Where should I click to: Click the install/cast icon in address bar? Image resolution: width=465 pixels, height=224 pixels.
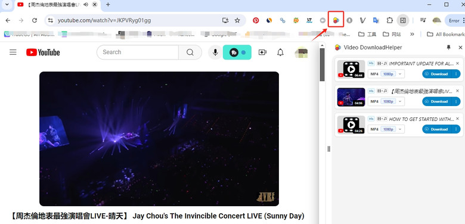225,20
